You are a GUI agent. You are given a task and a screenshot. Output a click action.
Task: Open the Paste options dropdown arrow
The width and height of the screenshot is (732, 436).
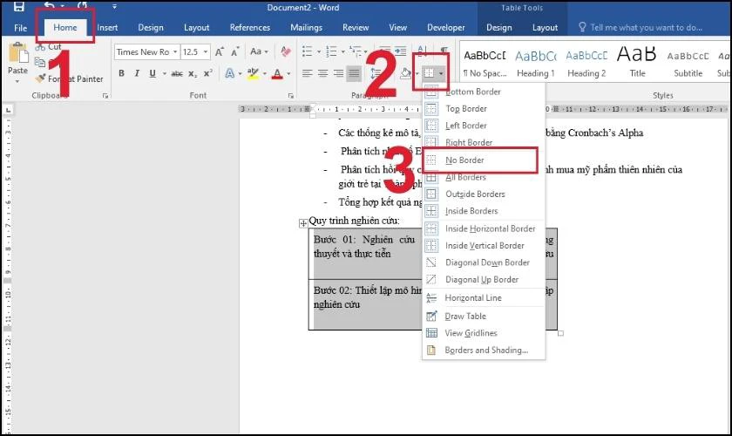pos(17,82)
